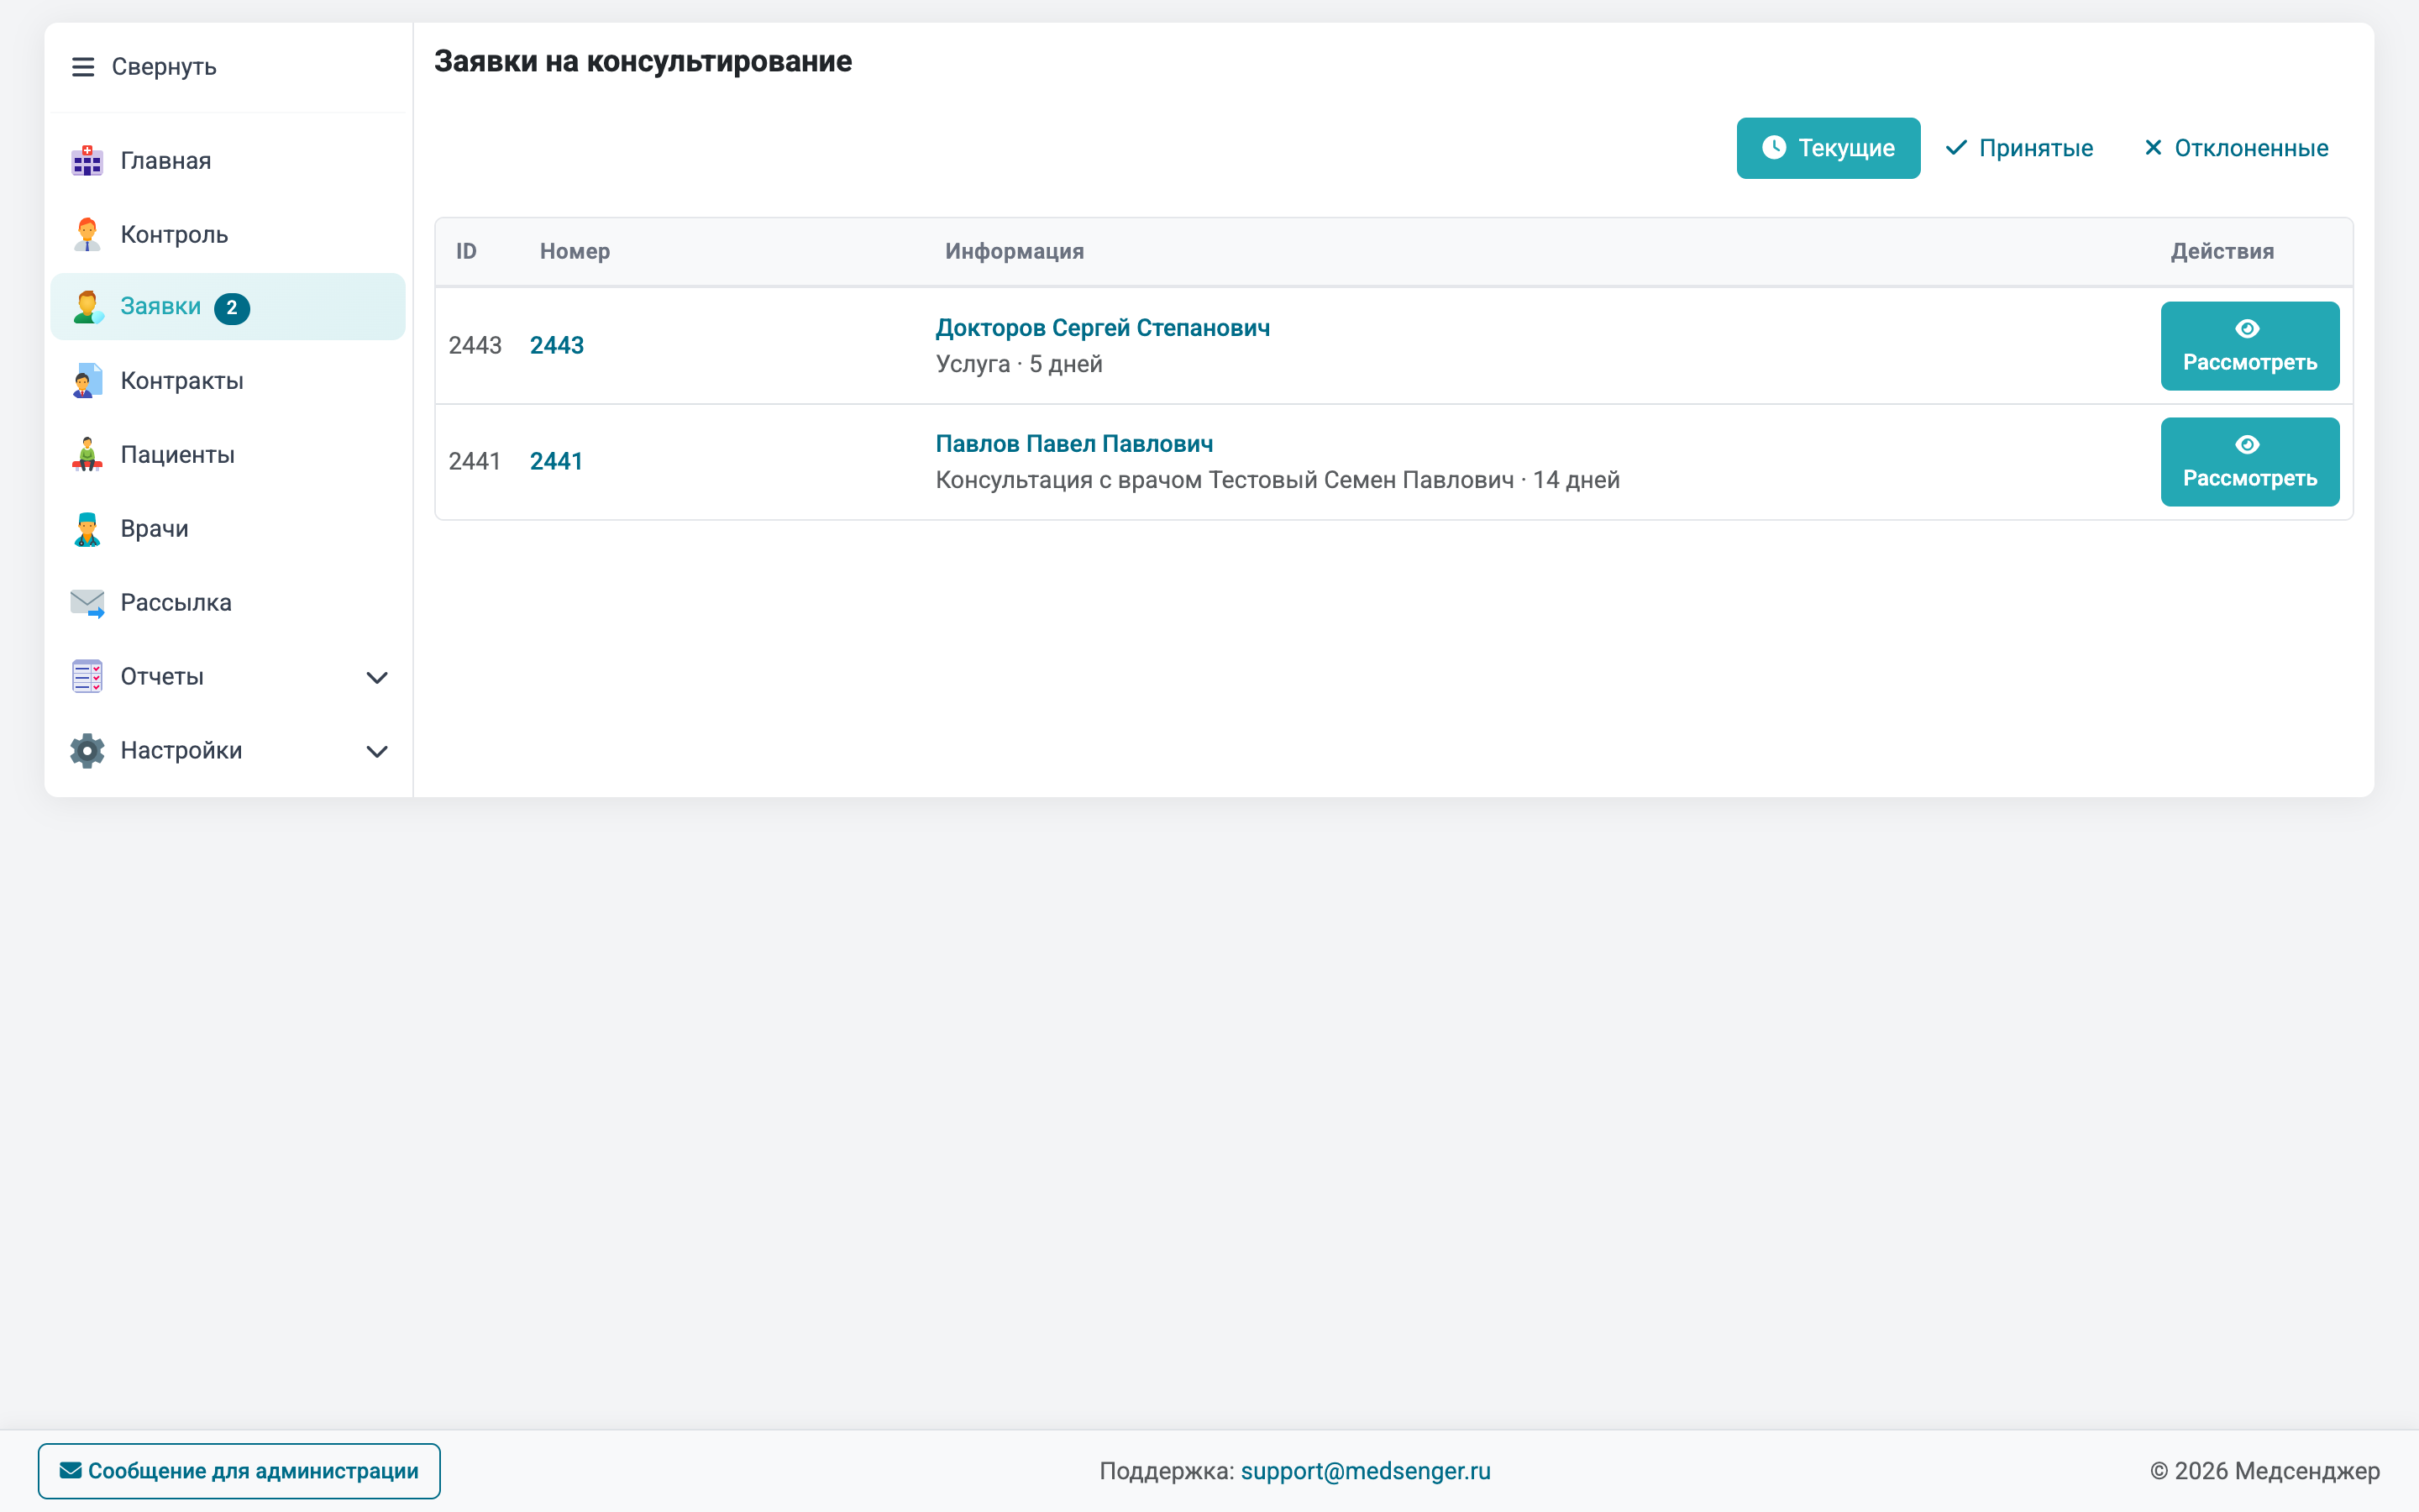Click the text Услуга · 5 дней
Image resolution: width=2419 pixels, height=1512 pixels.
pyautogui.click(x=1019, y=364)
